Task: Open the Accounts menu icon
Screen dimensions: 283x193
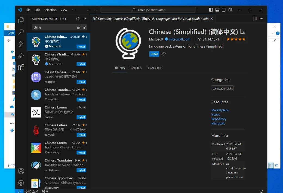Action: [x=21, y=171]
